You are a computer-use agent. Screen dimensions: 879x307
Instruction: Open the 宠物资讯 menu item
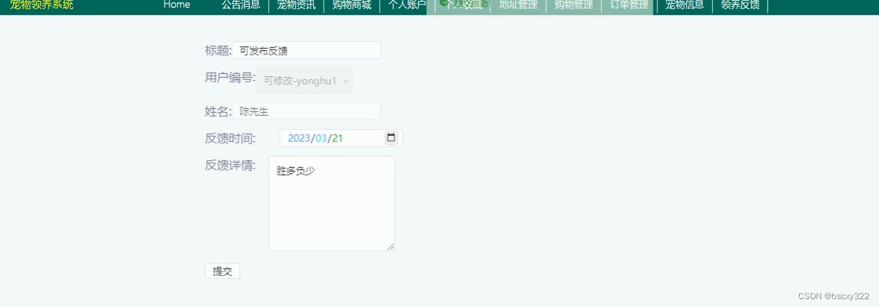coord(296,5)
